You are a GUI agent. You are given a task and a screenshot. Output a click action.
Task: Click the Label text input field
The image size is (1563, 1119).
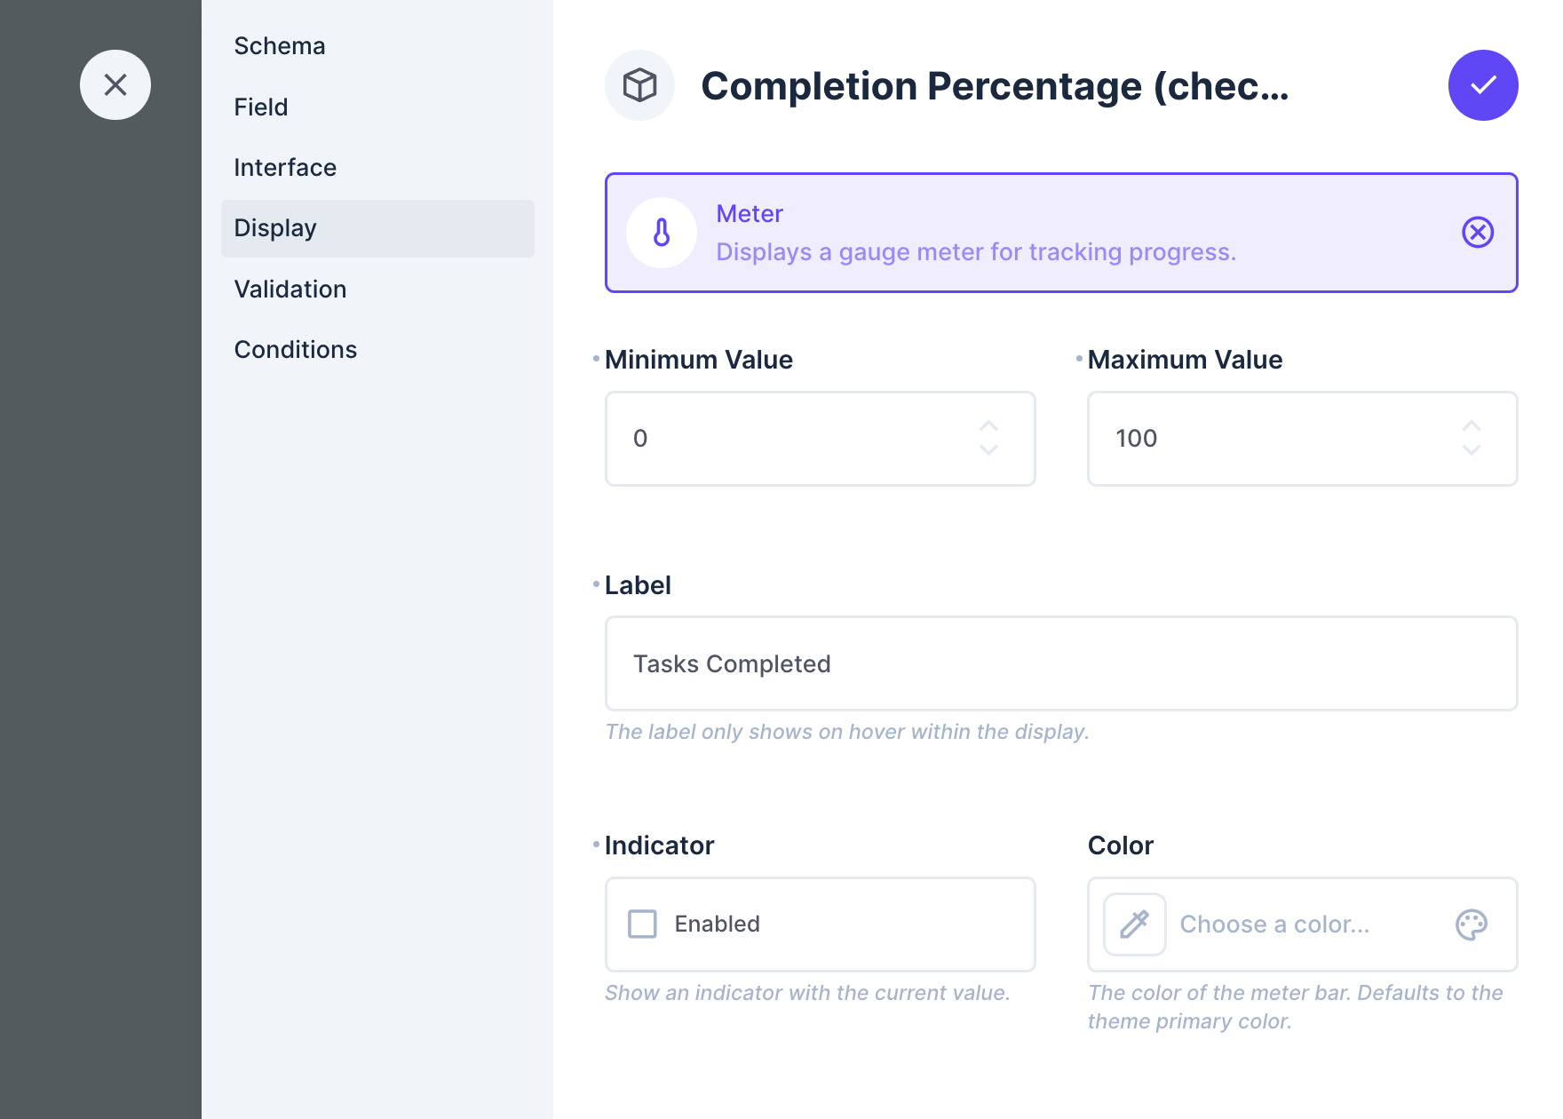(x=1061, y=664)
